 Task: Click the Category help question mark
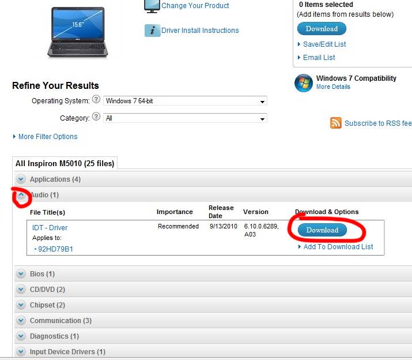point(96,117)
